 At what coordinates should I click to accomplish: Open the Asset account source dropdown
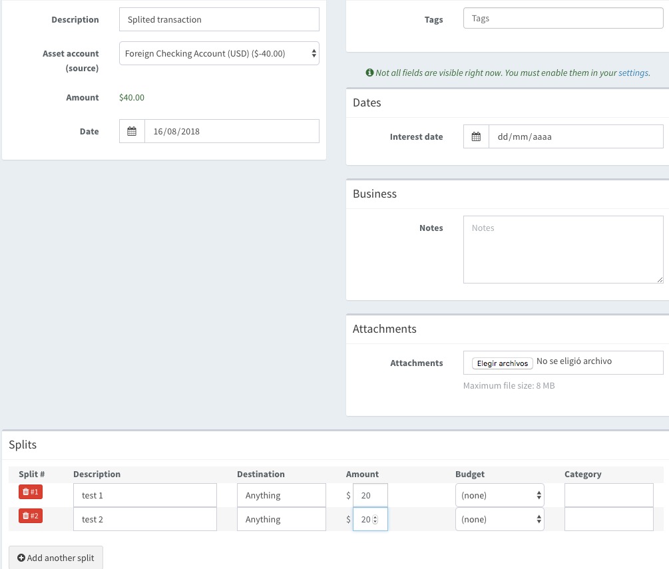[219, 53]
